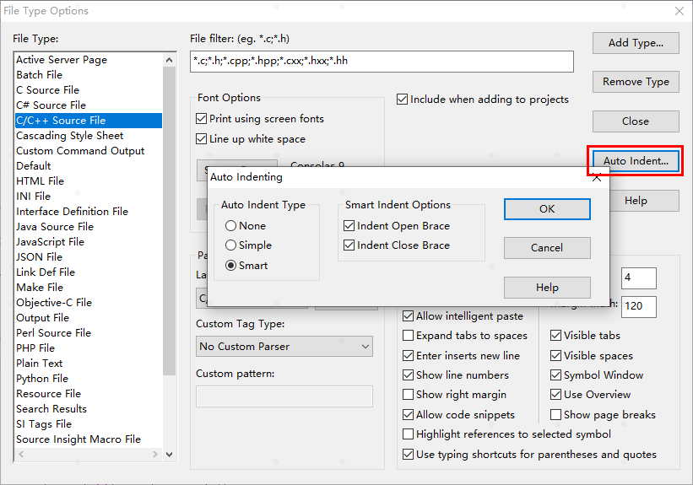This screenshot has height=485, width=693.
Task: Select Default file type
Action: pyautogui.click(x=89, y=166)
